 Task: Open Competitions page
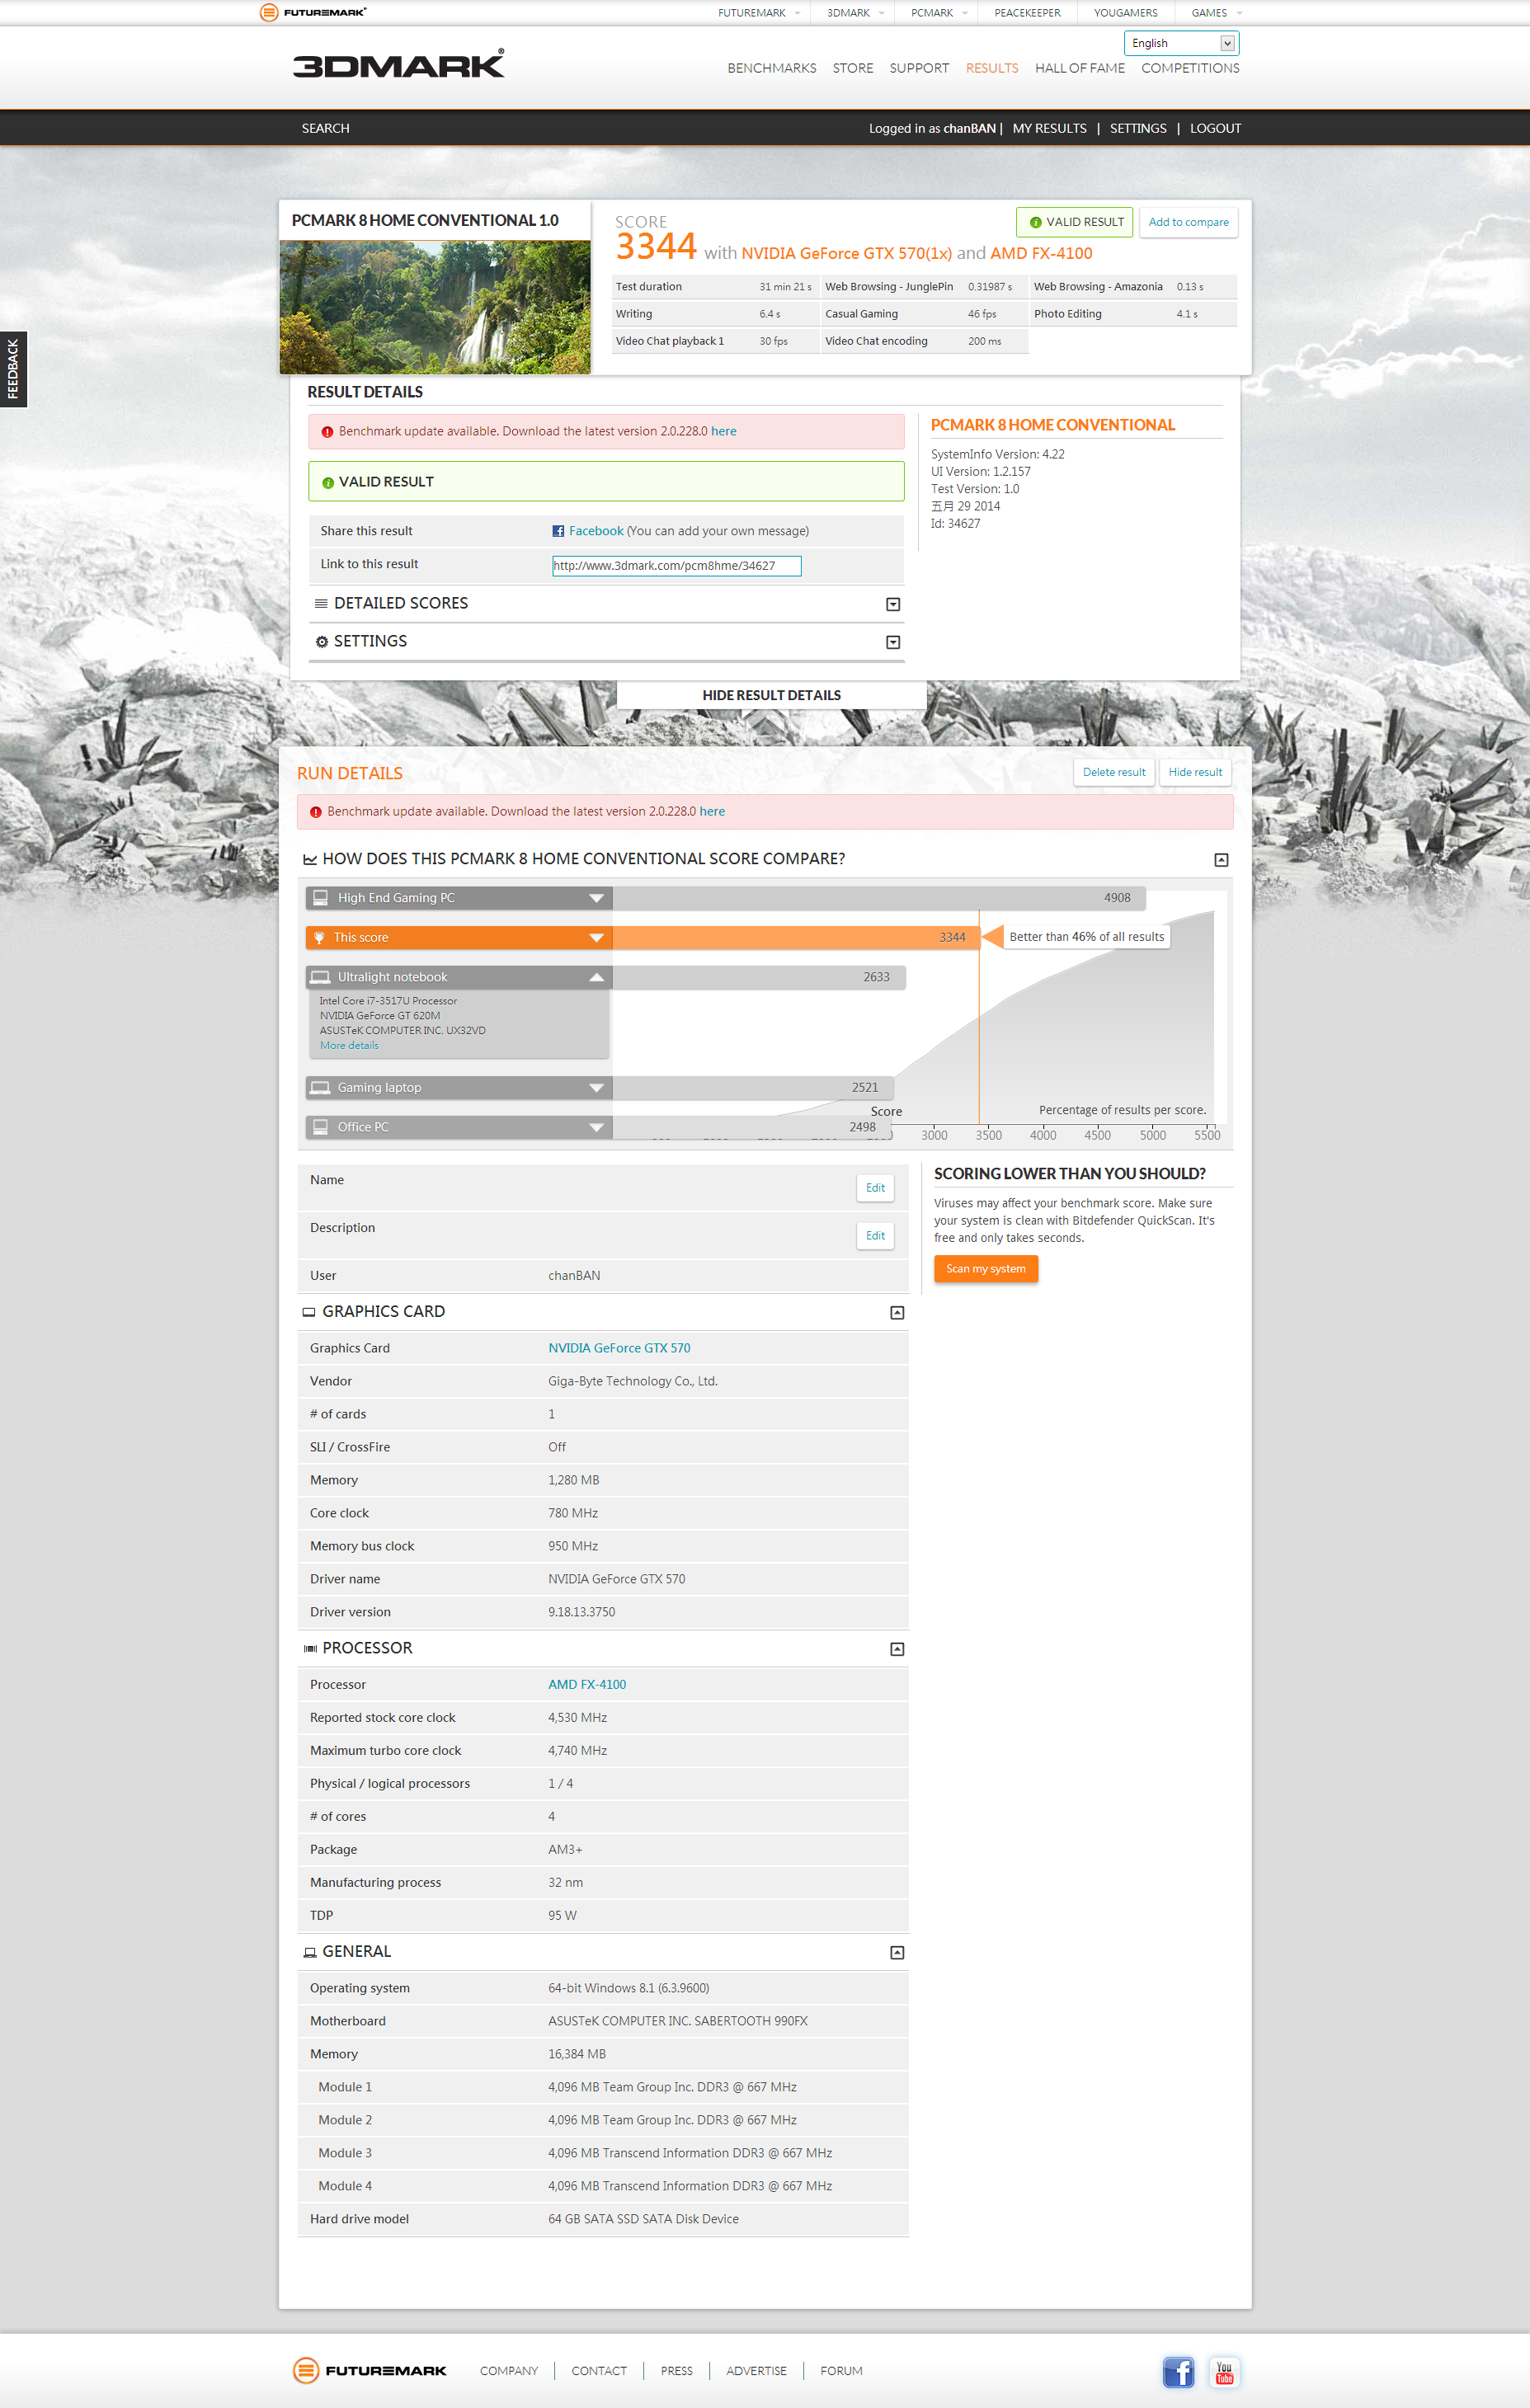tap(1190, 68)
